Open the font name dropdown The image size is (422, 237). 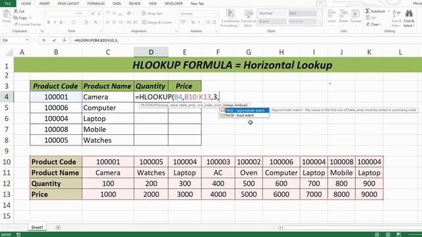point(75,13)
